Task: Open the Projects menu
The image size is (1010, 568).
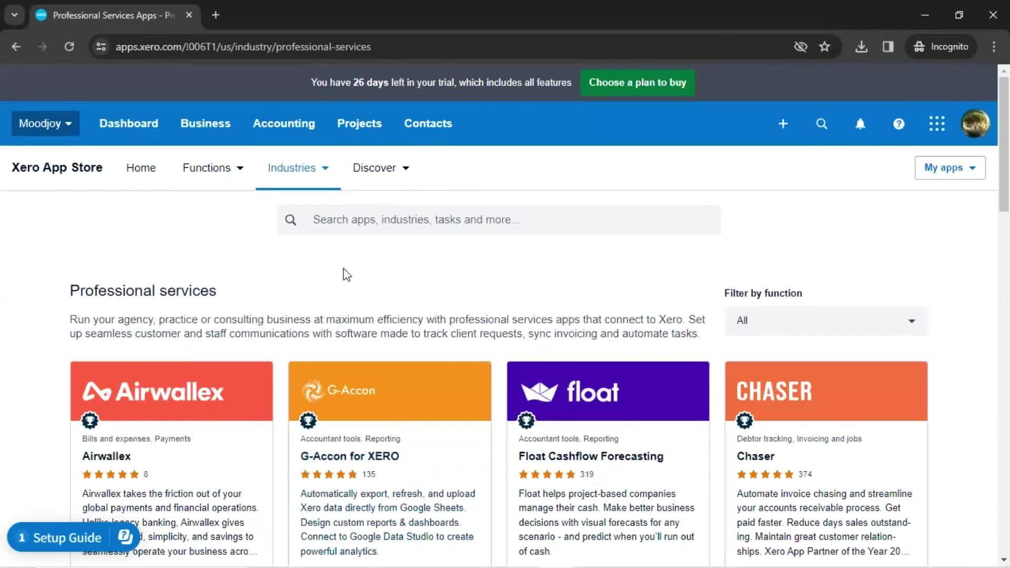Action: (x=359, y=124)
